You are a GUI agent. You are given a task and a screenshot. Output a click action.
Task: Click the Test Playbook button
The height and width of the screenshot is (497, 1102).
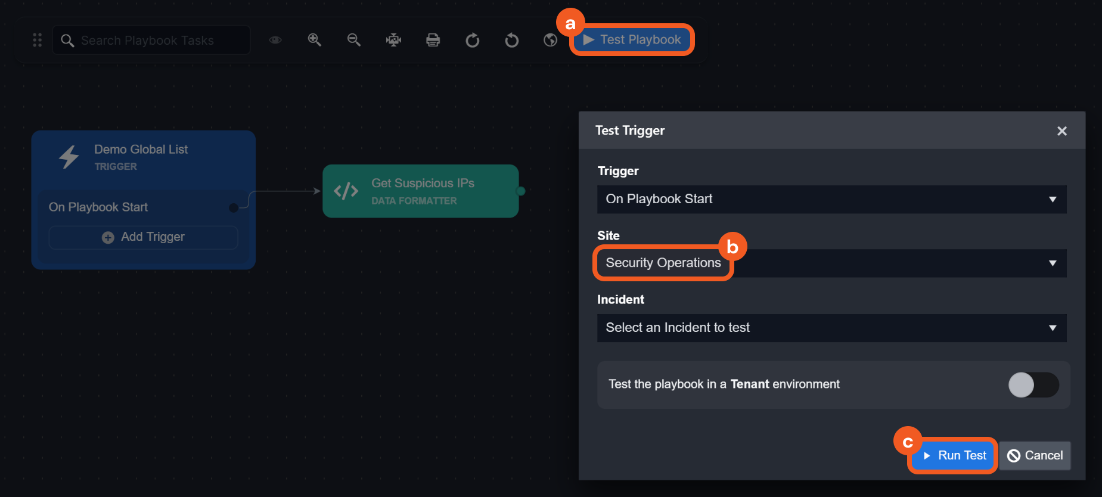(x=632, y=40)
